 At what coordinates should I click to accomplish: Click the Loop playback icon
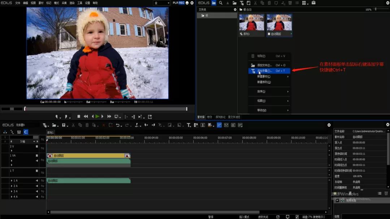116,117
